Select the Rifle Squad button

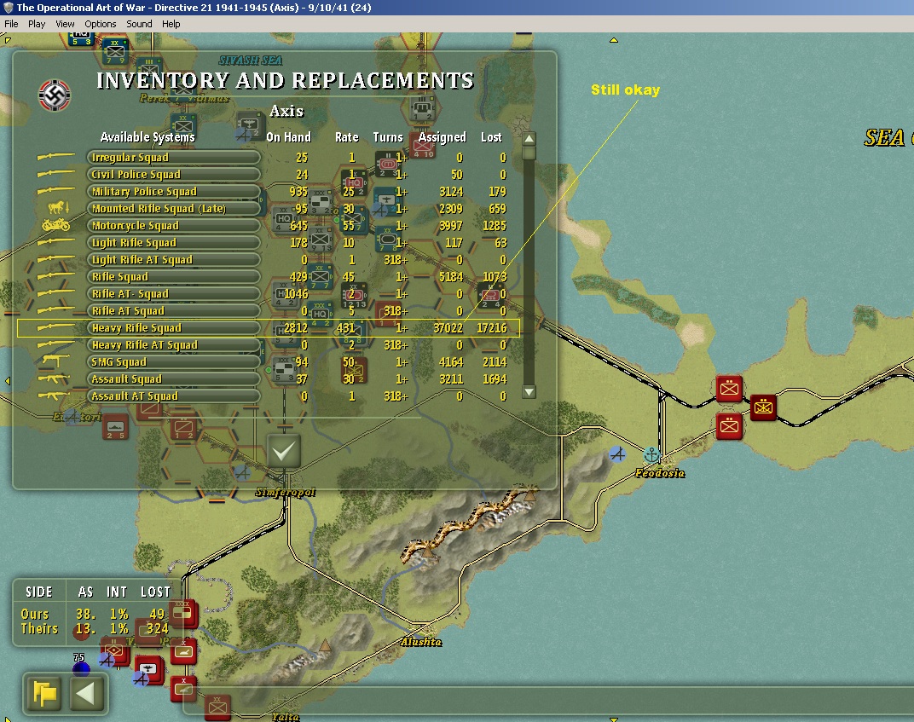pos(174,277)
